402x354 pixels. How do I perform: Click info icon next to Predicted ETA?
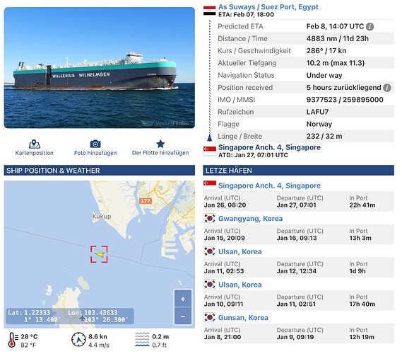point(370,26)
